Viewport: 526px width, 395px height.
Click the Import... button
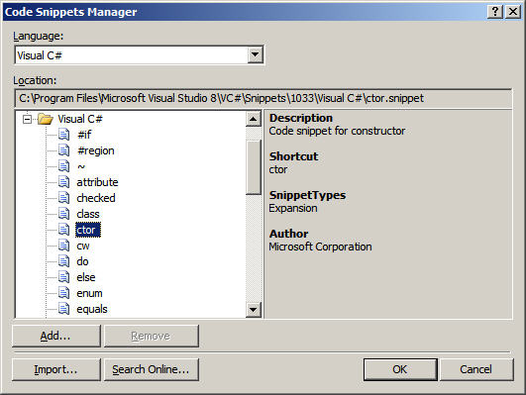[56, 369]
